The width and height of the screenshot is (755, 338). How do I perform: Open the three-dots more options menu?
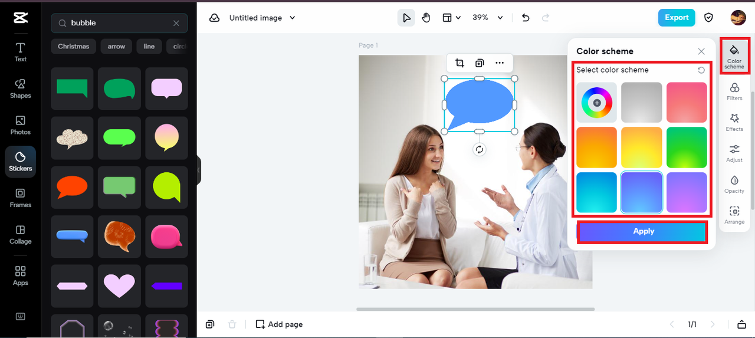[500, 63]
